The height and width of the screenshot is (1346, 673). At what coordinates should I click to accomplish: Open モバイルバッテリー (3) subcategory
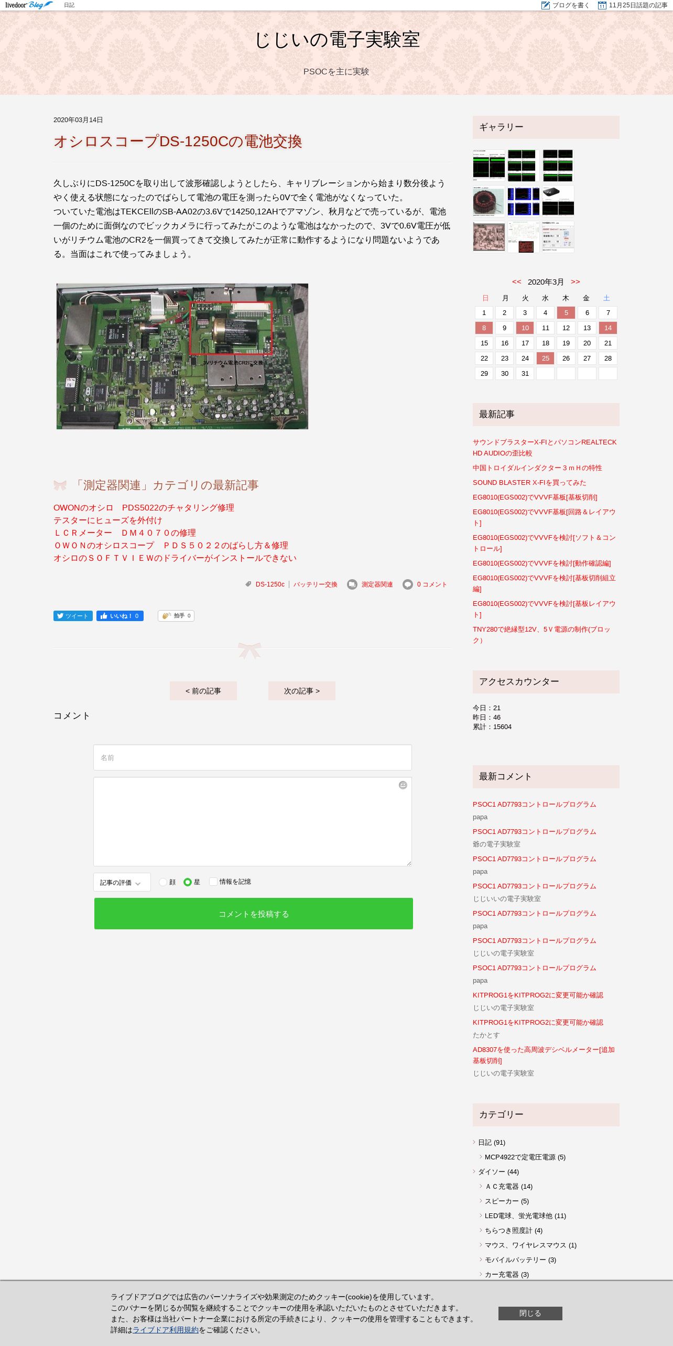[x=520, y=1260]
